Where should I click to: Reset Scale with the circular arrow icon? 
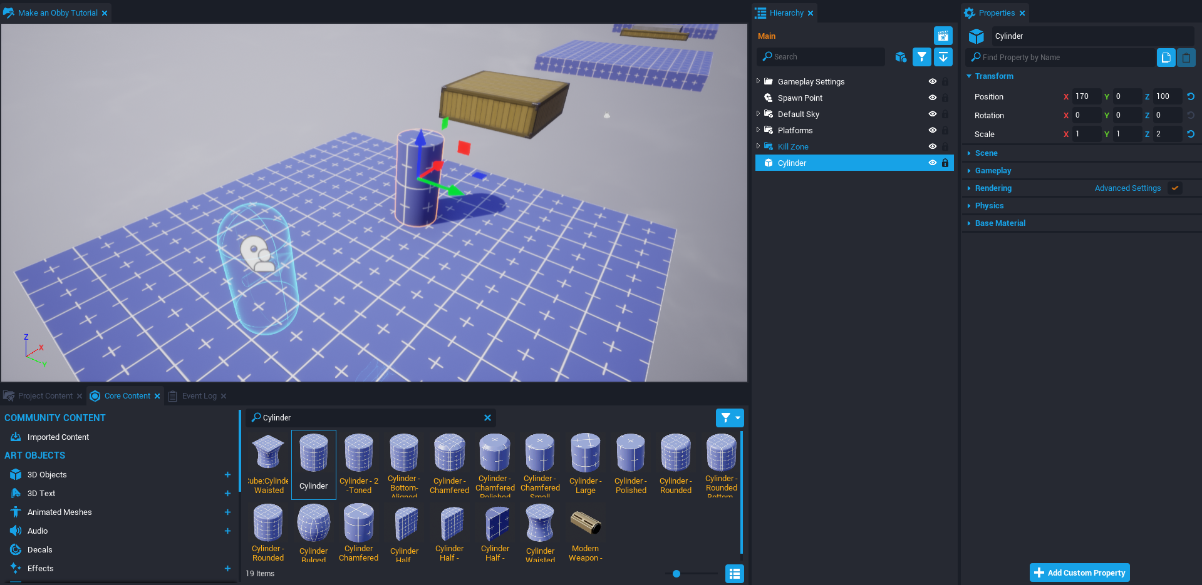tap(1191, 134)
